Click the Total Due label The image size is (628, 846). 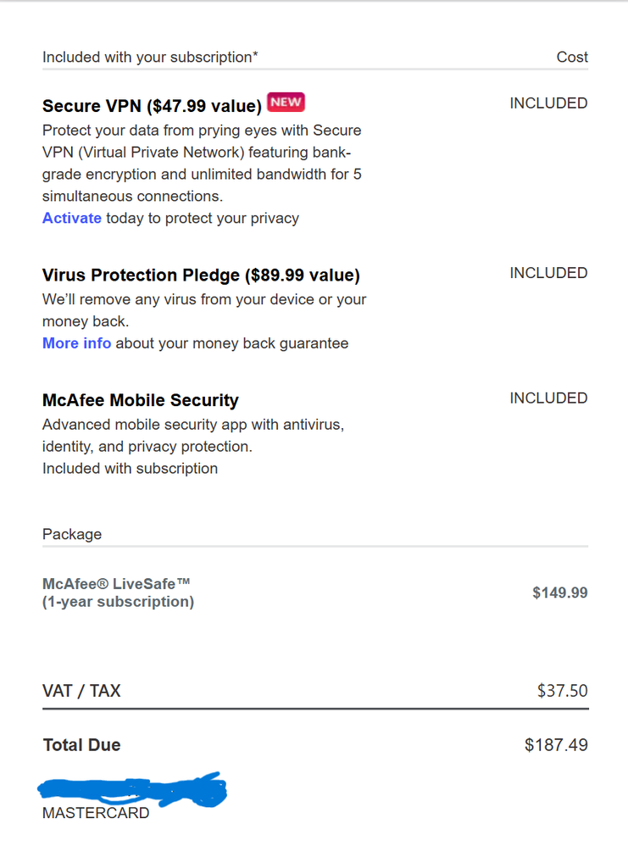tap(81, 745)
